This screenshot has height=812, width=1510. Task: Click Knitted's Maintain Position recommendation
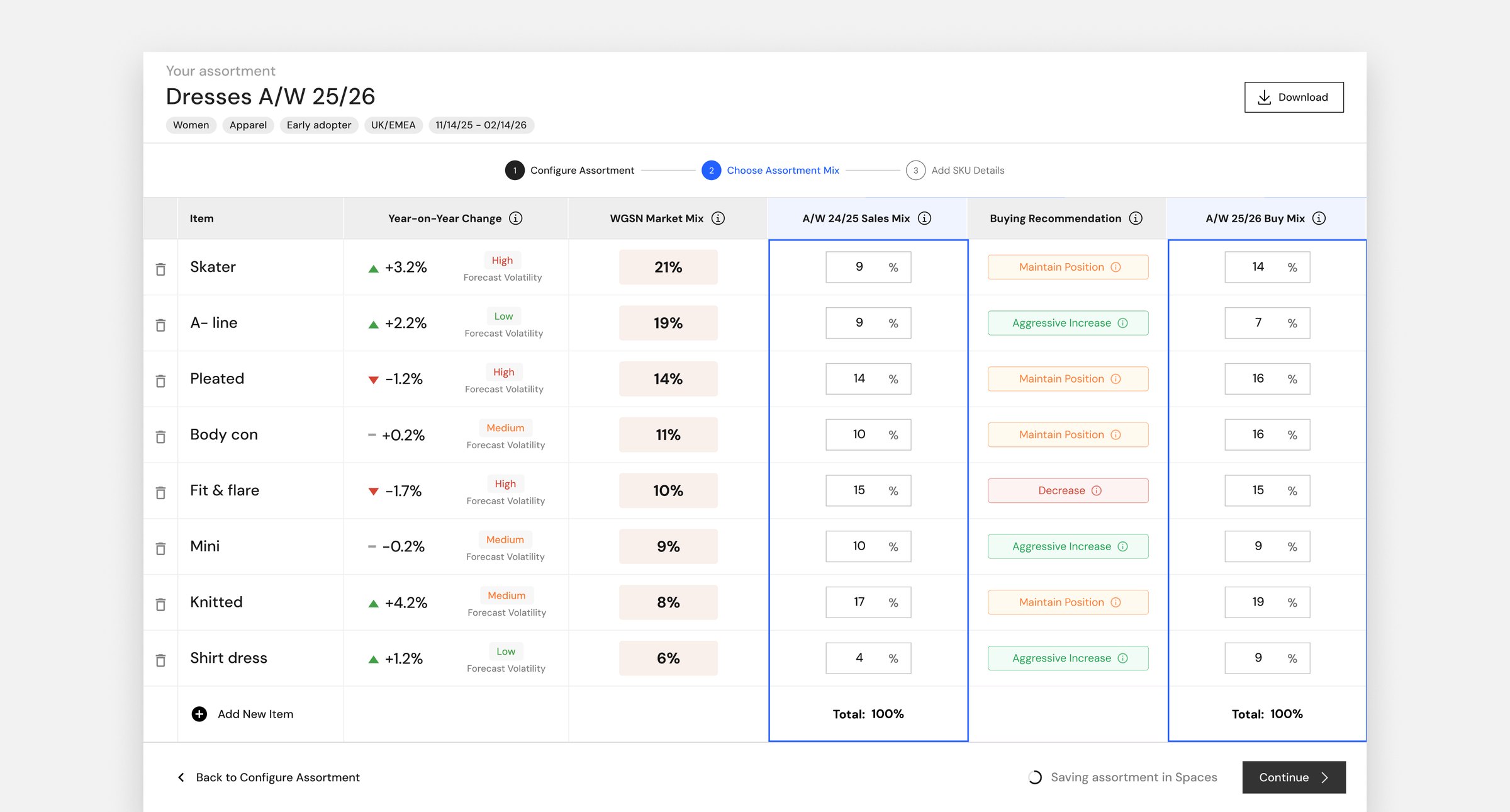coord(1068,602)
